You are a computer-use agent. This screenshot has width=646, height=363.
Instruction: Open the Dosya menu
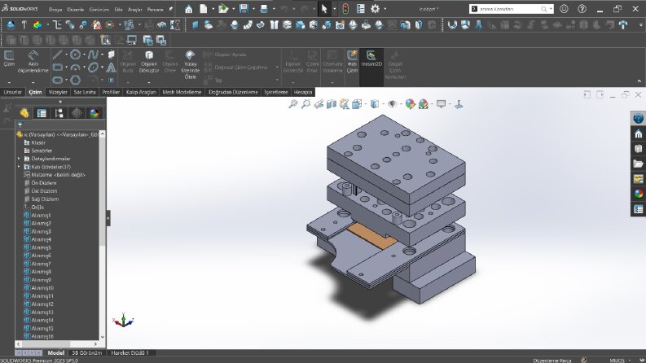coord(55,9)
